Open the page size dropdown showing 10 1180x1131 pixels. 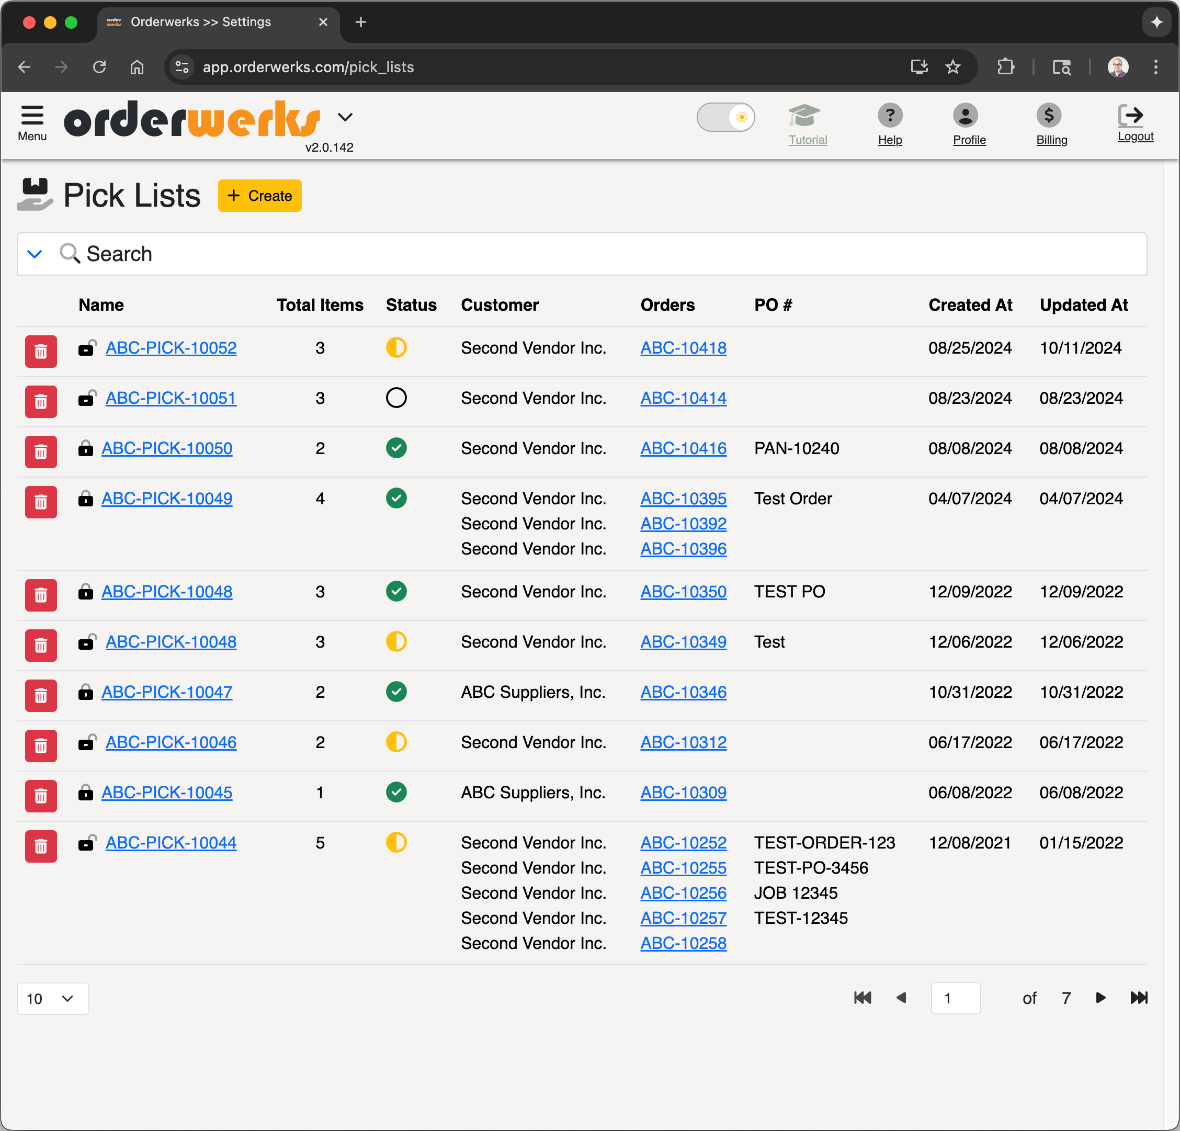pyautogui.click(x=52, y=999)
